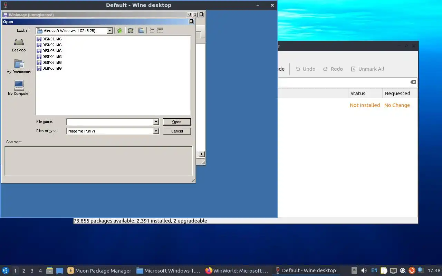Select DISK02.IMG file
This screenshot has width=442, height=276.
click(49, 45)
